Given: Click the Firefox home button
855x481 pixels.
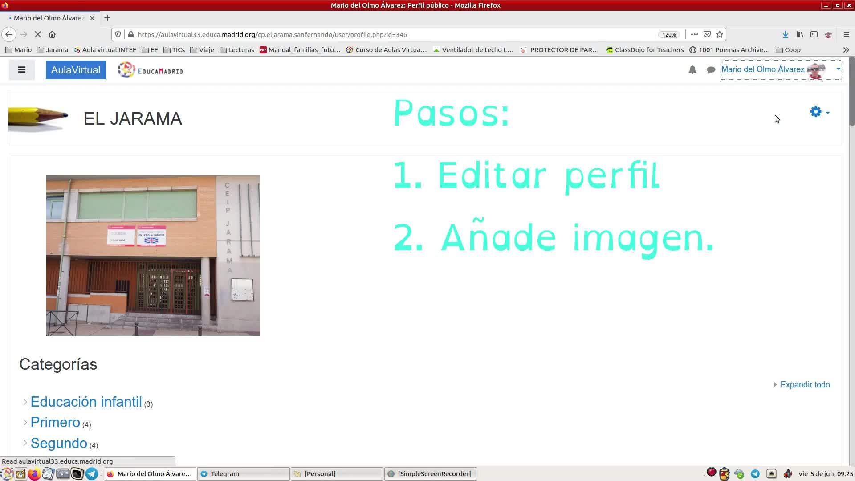Looking at the screenshot, I should point(52,34).
